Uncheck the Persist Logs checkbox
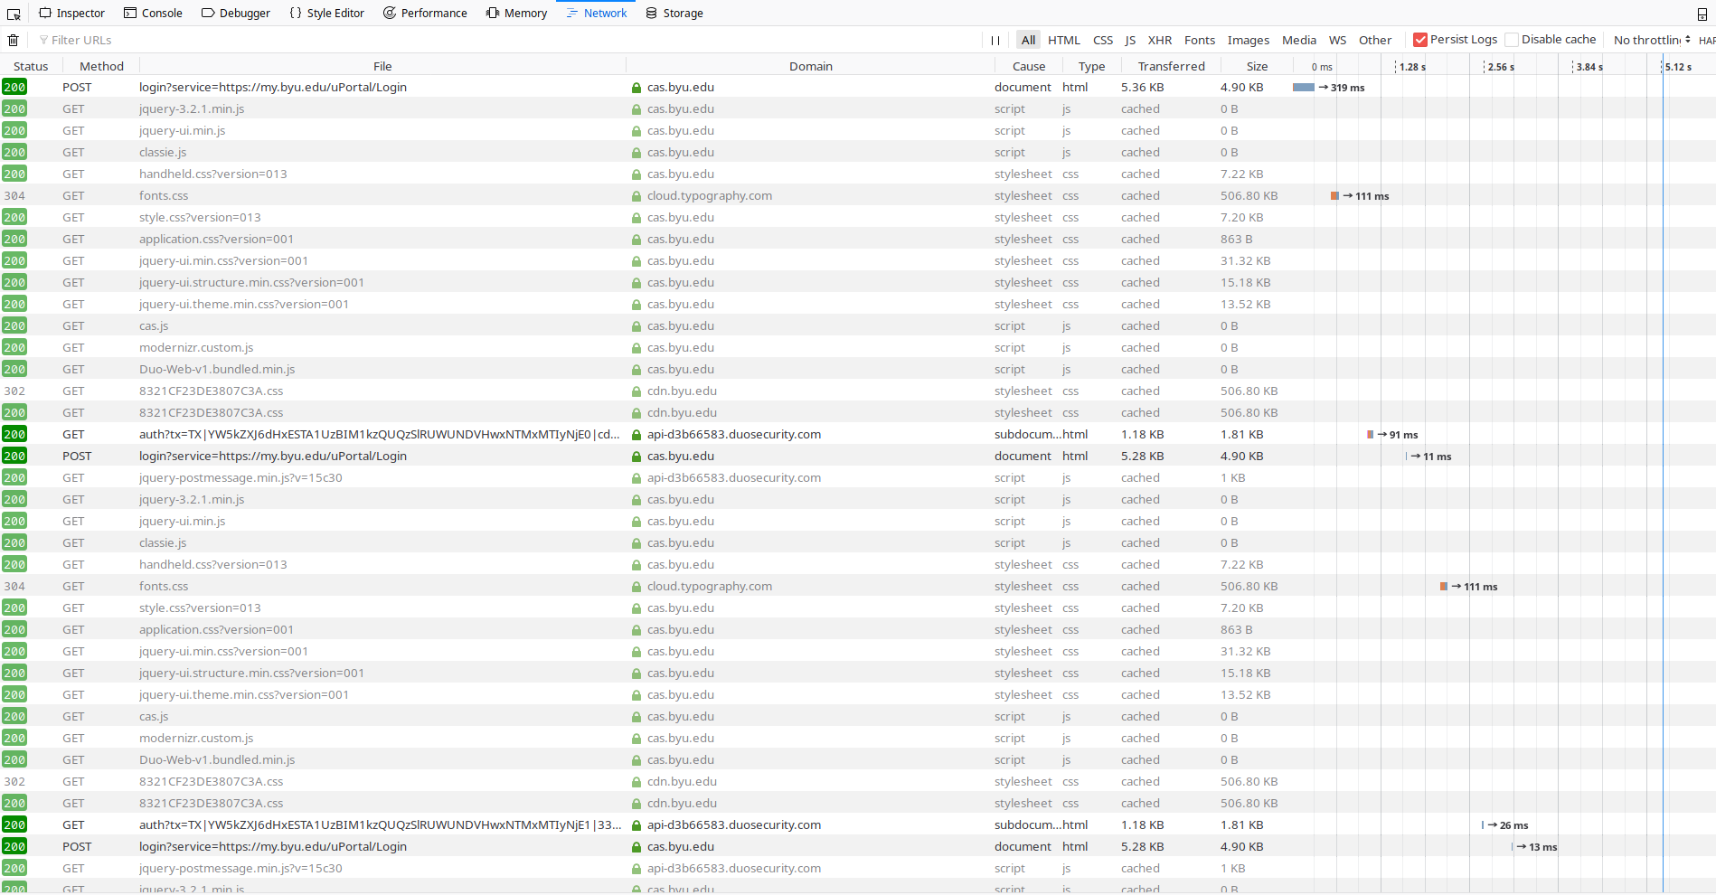This screenshot has width=1716, height=895. pyautogui.click(x=1421, y=39)
